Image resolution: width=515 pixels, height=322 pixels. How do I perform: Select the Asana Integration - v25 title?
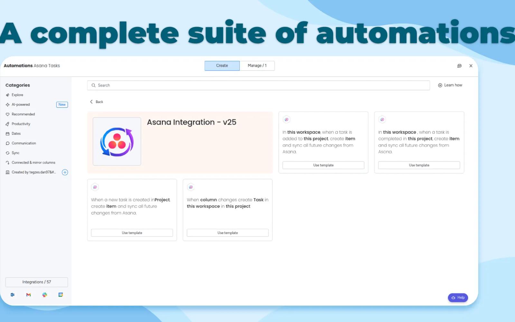pyautogui.click(x=192, y=122)
